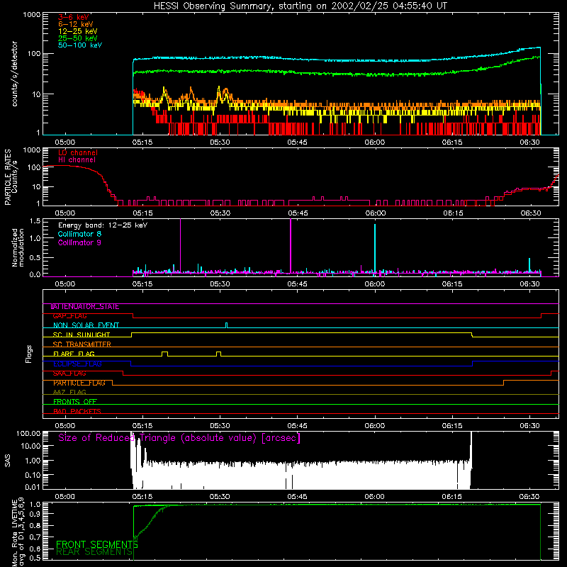Screen dimensions: 567x567
Task: Click the '100.00' tick on SAS axis
Action: (28, 433)
